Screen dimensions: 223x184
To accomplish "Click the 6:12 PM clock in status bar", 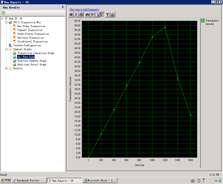I will [x=214, y=175].
